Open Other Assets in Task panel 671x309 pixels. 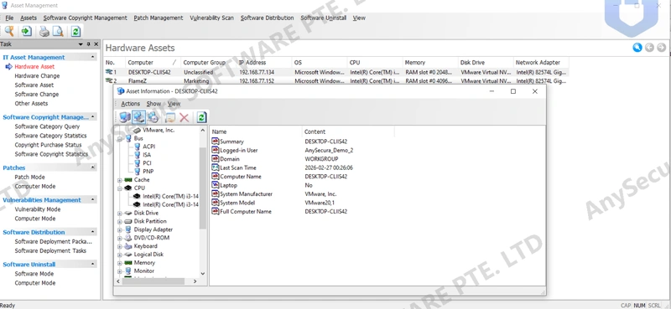coord(31,104)
